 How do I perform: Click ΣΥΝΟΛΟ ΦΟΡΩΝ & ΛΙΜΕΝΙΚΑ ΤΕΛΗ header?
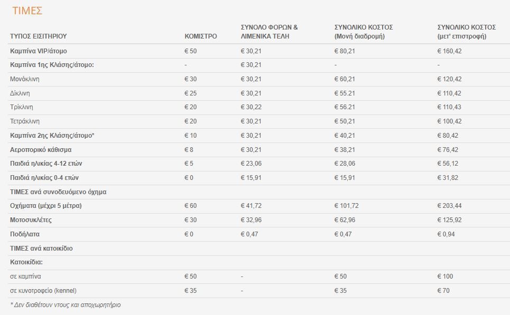pyautogui.click(x=270, y=32)
